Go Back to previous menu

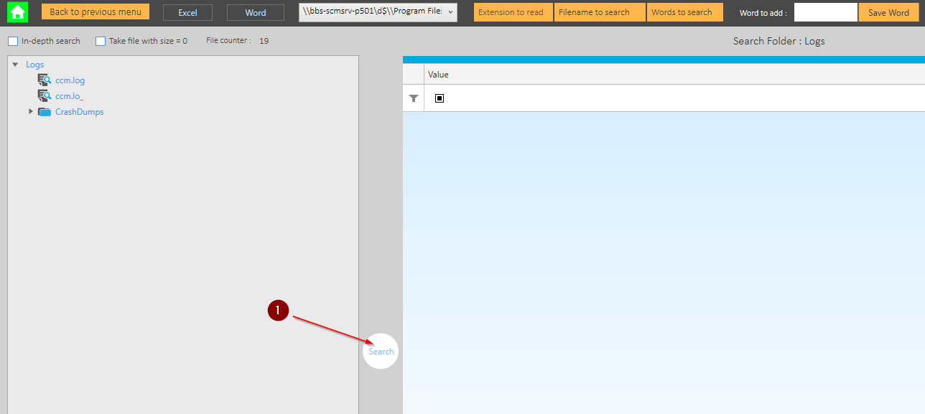click(x=96, y=12)
